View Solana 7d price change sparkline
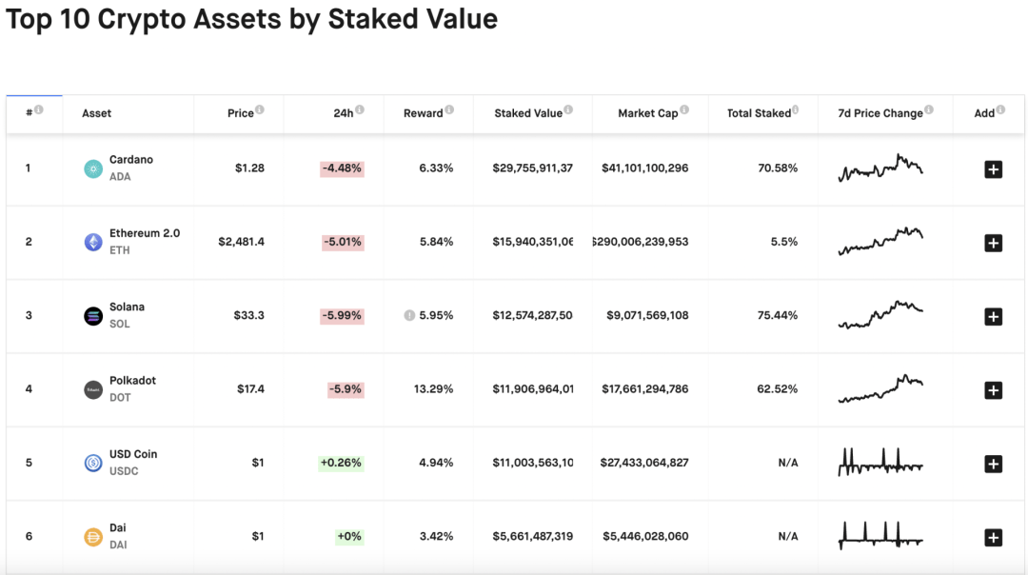 (880, 315)
